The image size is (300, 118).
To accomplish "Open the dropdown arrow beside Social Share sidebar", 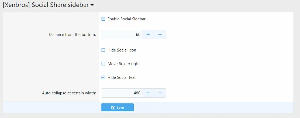I will point(92,5).
